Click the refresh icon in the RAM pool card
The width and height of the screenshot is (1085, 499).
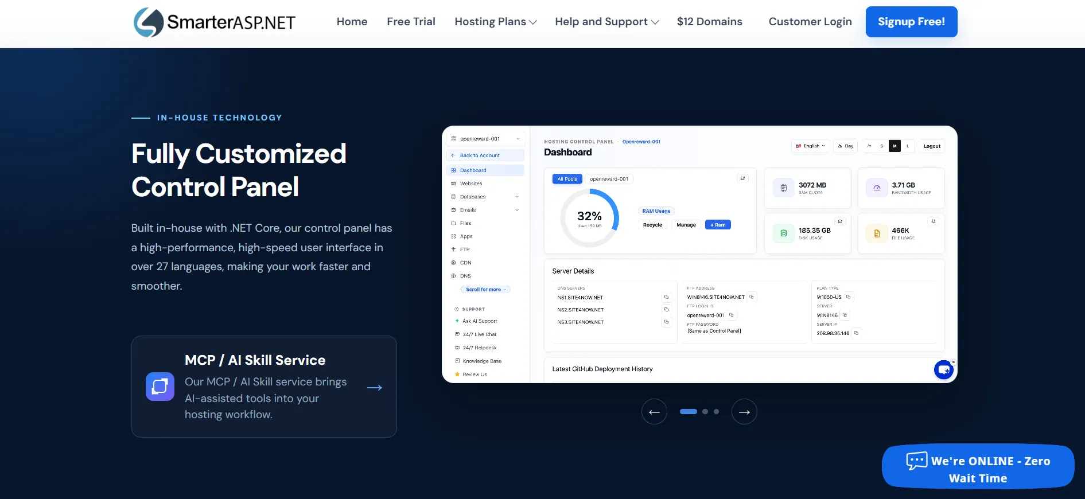[742, 178]
